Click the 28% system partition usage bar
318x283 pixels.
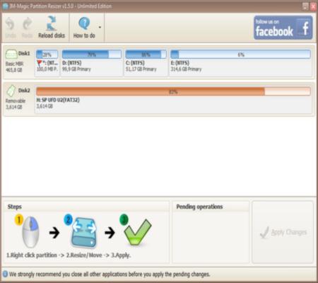(47, 54)
